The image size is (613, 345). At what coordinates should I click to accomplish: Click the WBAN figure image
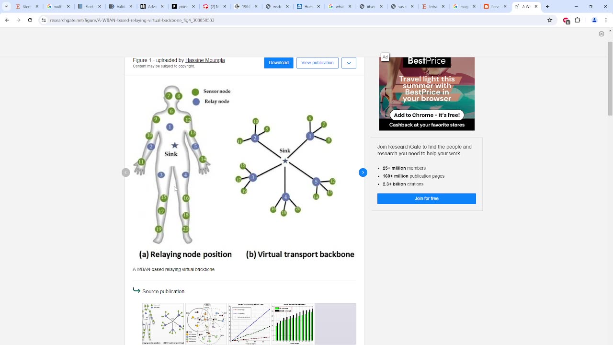click(x=244, y=172)
